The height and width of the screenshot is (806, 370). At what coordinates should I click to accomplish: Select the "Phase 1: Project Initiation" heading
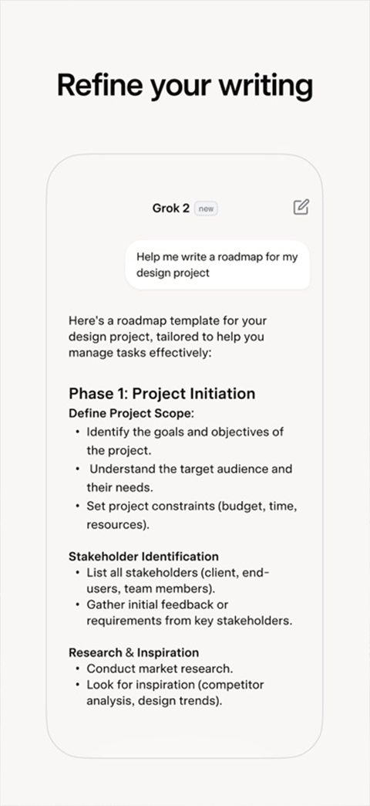162,393
